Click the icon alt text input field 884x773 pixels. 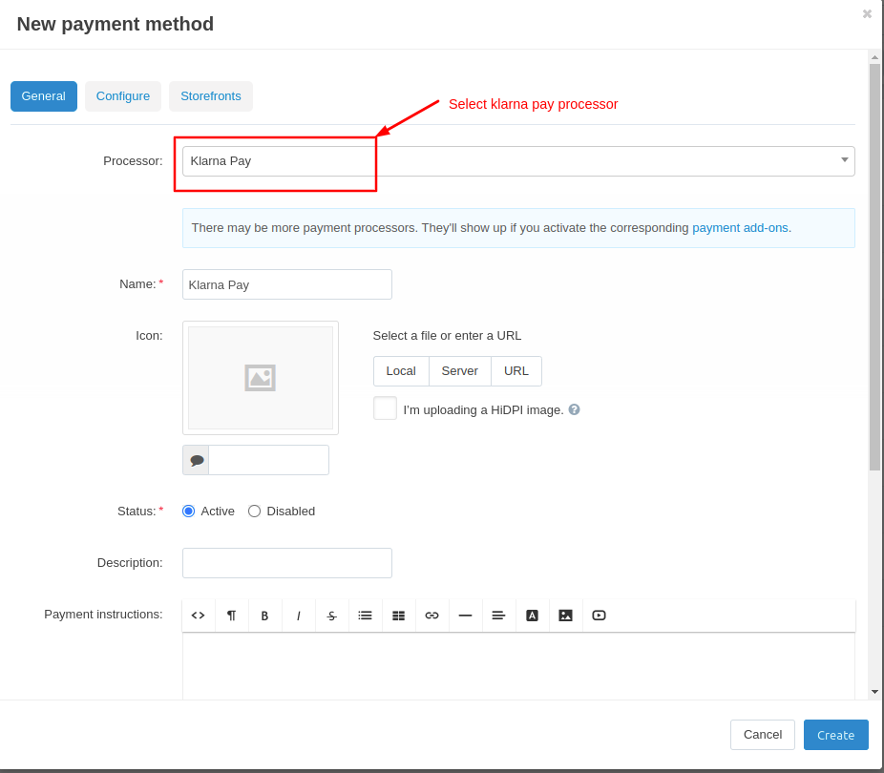(x=269, y=460)
